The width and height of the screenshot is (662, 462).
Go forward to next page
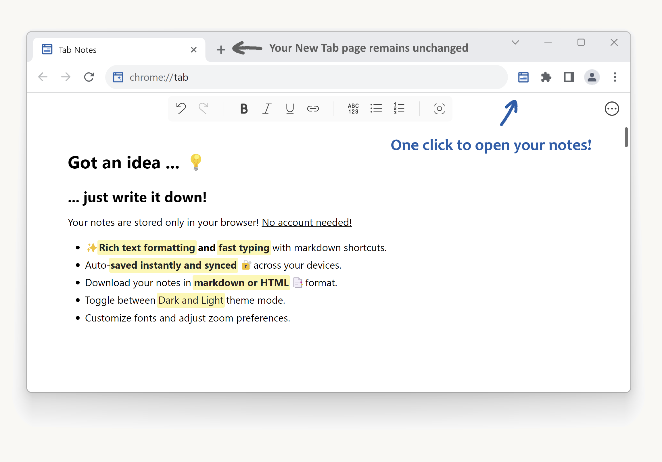pos(66,77)
